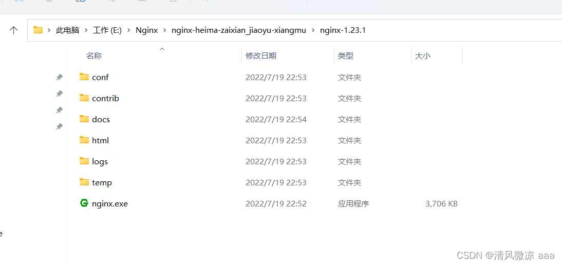
Task: Click the docs date 2022/7/19 22:54
Action: (x=276, y=119)
